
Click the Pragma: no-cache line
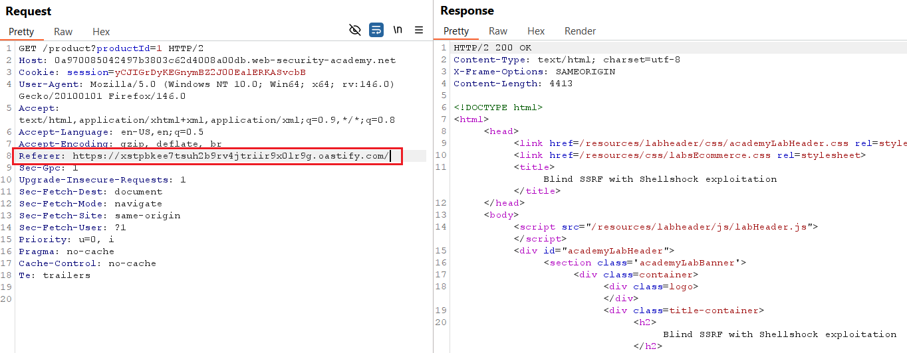click(x=66, y=251)
